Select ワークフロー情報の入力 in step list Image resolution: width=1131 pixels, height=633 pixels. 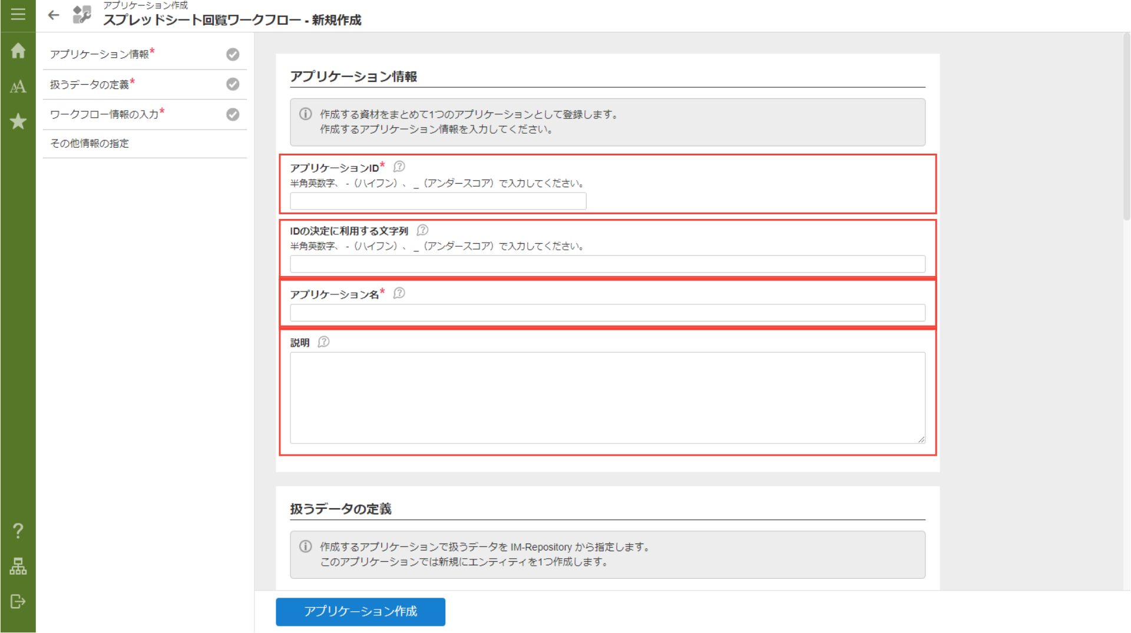pyautogui.click(x=144, y=114)
